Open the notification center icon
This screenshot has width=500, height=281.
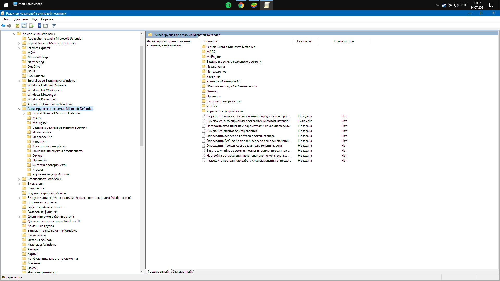pyautogui.click(x=491, y=5)
